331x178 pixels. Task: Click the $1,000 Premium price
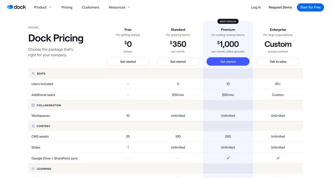[228, 44]
